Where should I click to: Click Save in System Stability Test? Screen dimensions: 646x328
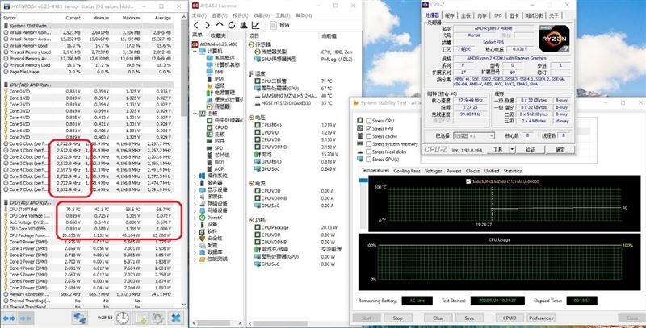pyautogui.click(x=469, y=318)
